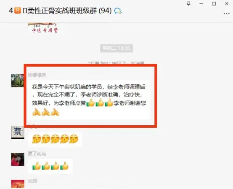Screen dimensions: 233x189
Task: Minimize the chat window
Action: pos(201,4)
